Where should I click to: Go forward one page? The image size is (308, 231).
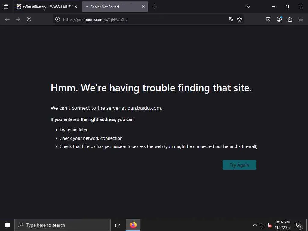[x=18, y=19]
